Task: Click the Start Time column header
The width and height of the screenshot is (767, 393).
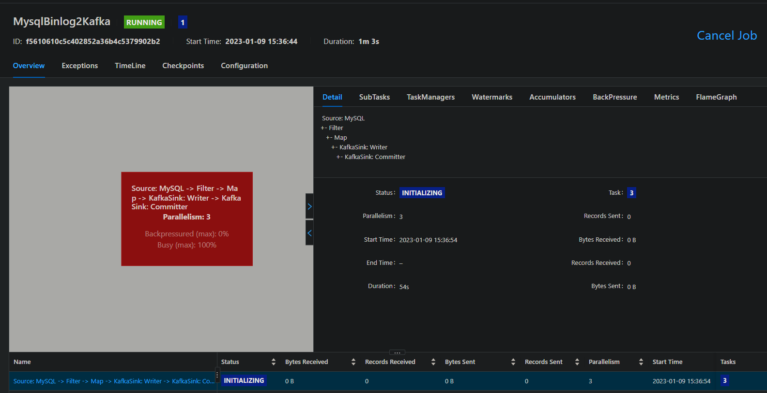Action: (667, 362)
